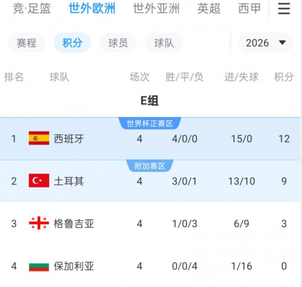Select the 球队 filter pill
This screenshot has height=287, width=302.
[x=164, y=43]
